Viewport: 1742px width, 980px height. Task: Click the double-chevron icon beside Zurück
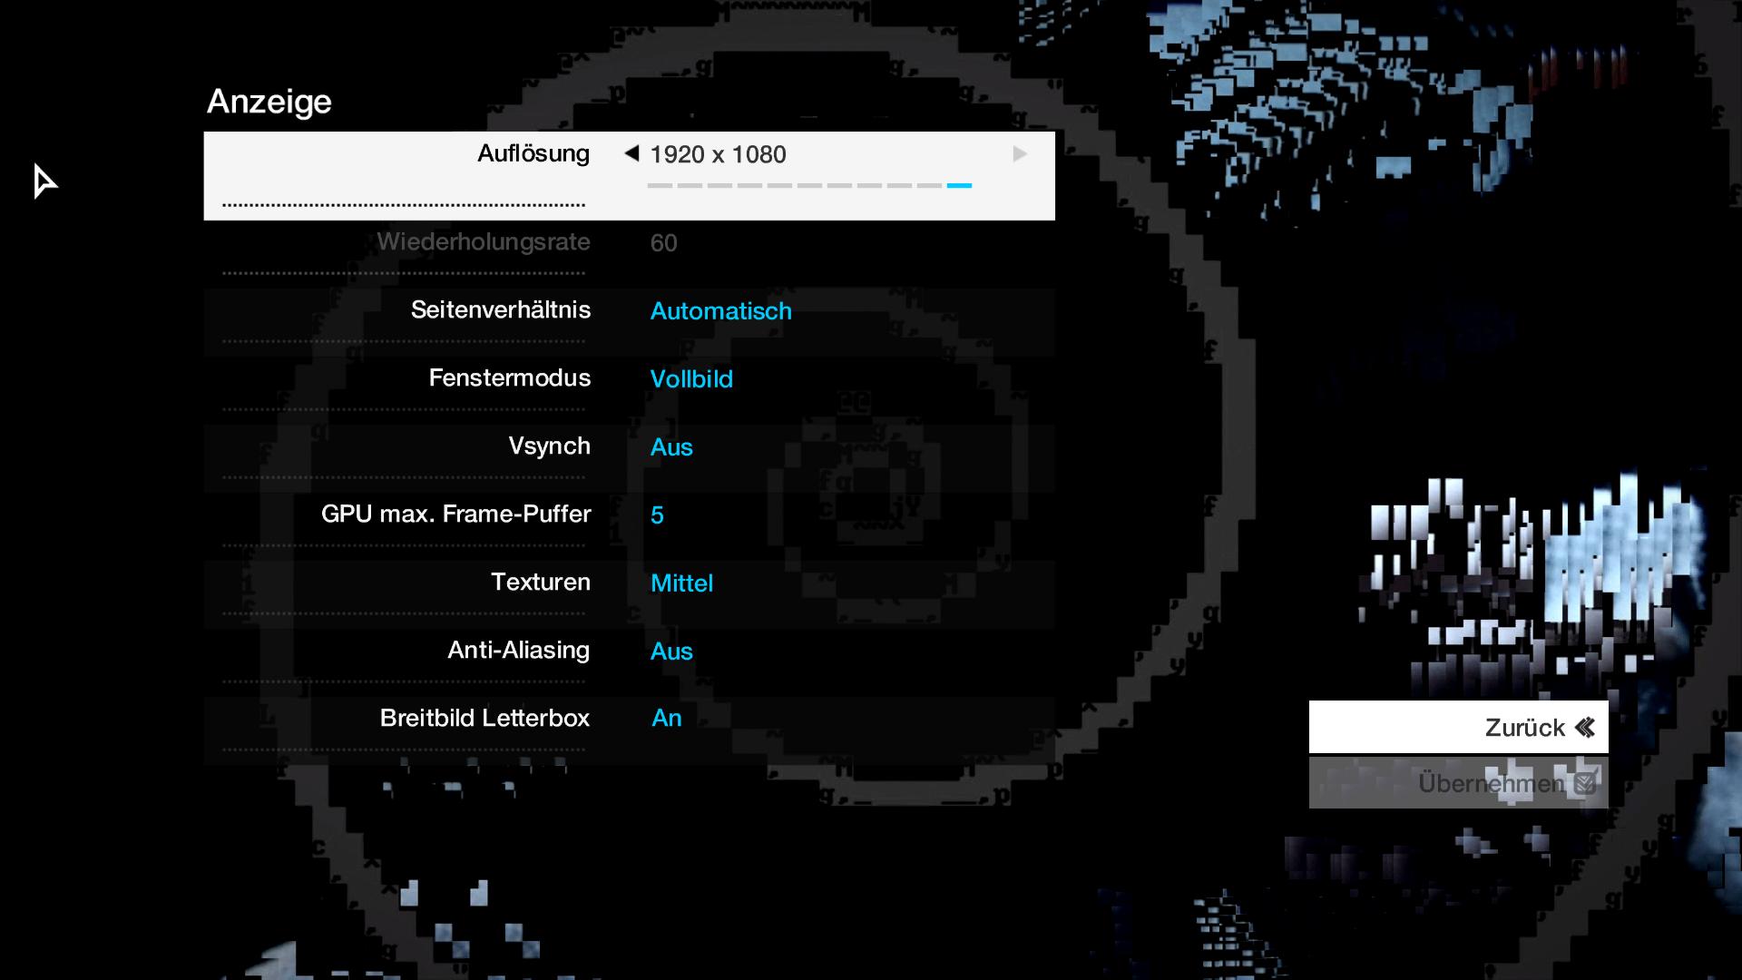pyautogui.click(x=1585, y=728)
